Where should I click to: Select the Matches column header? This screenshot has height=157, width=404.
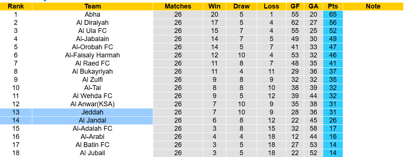pos(178,6)
